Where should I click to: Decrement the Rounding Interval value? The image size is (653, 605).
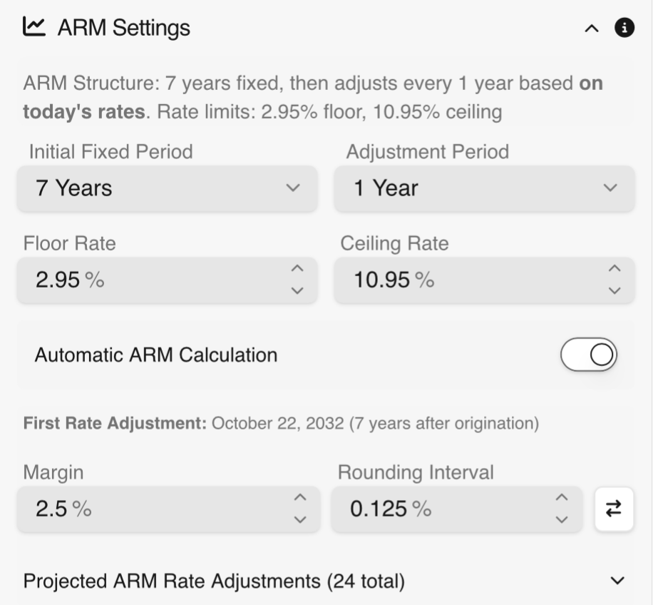coord(562,519)
